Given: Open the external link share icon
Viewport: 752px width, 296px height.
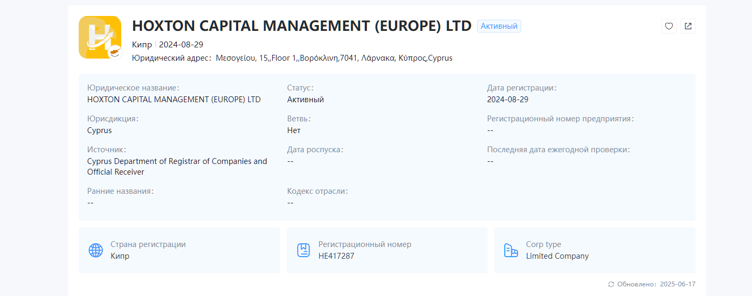Looking at the screenshot, I should (x=688, y=26).
